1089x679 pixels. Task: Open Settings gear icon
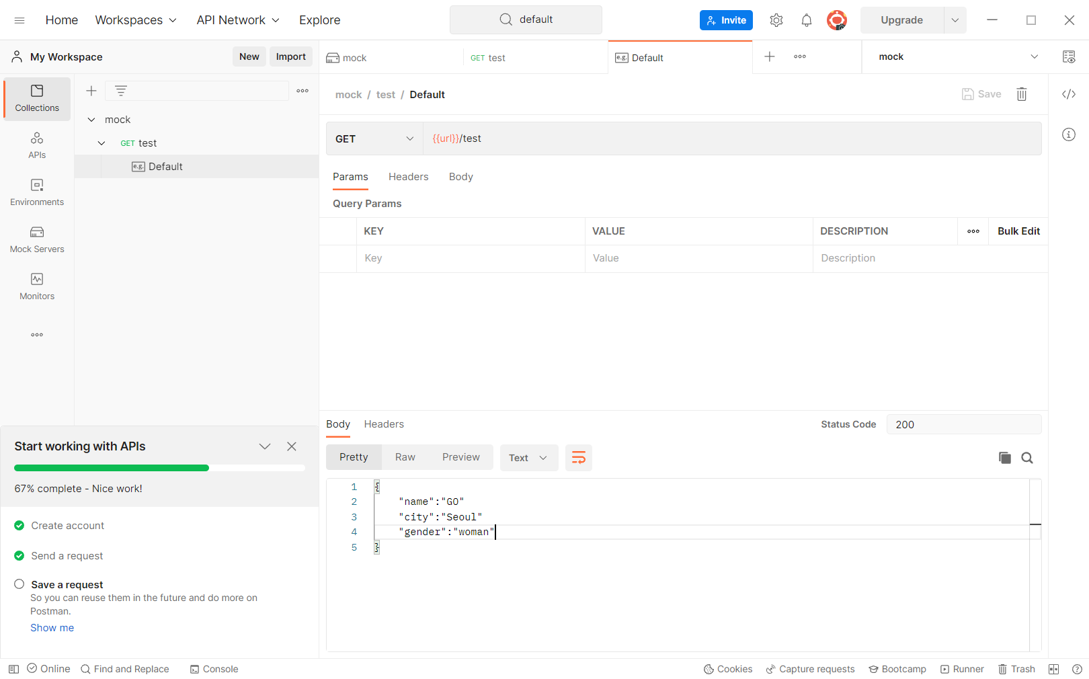[776, 20]
